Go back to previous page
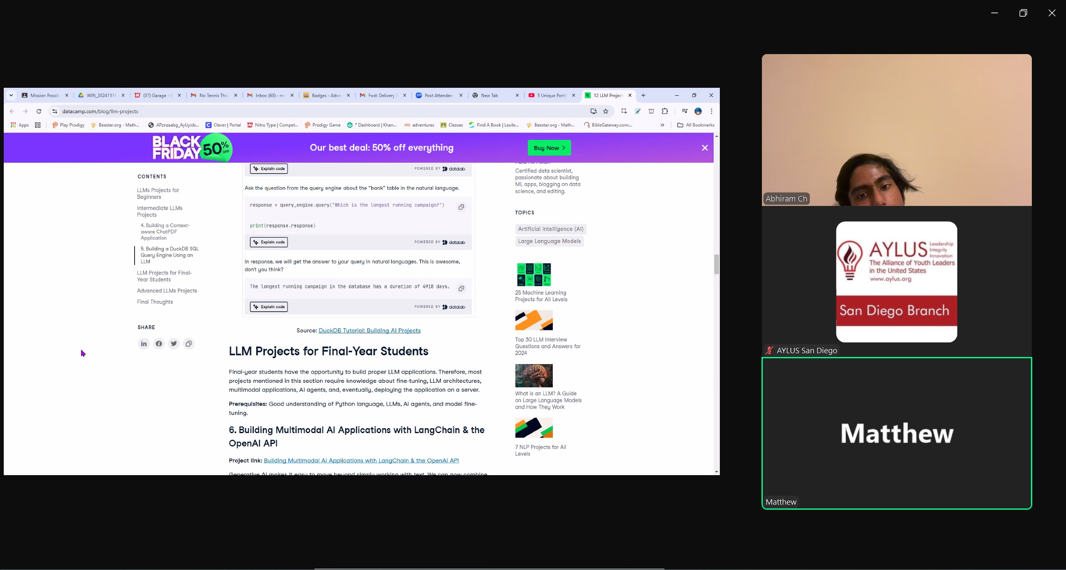This screenshot has height=570, width=1066. pyautogui.click(x=12, y=111)
